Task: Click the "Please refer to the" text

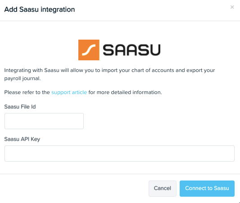Action: tap(27, 92)
